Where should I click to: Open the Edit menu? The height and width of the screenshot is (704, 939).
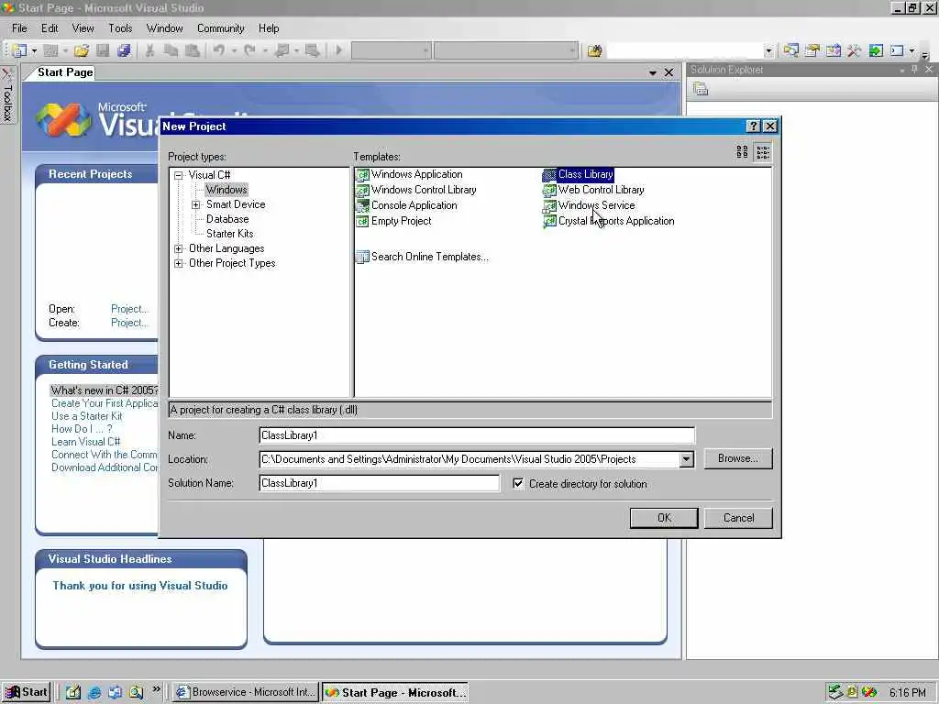click(50, 28)
